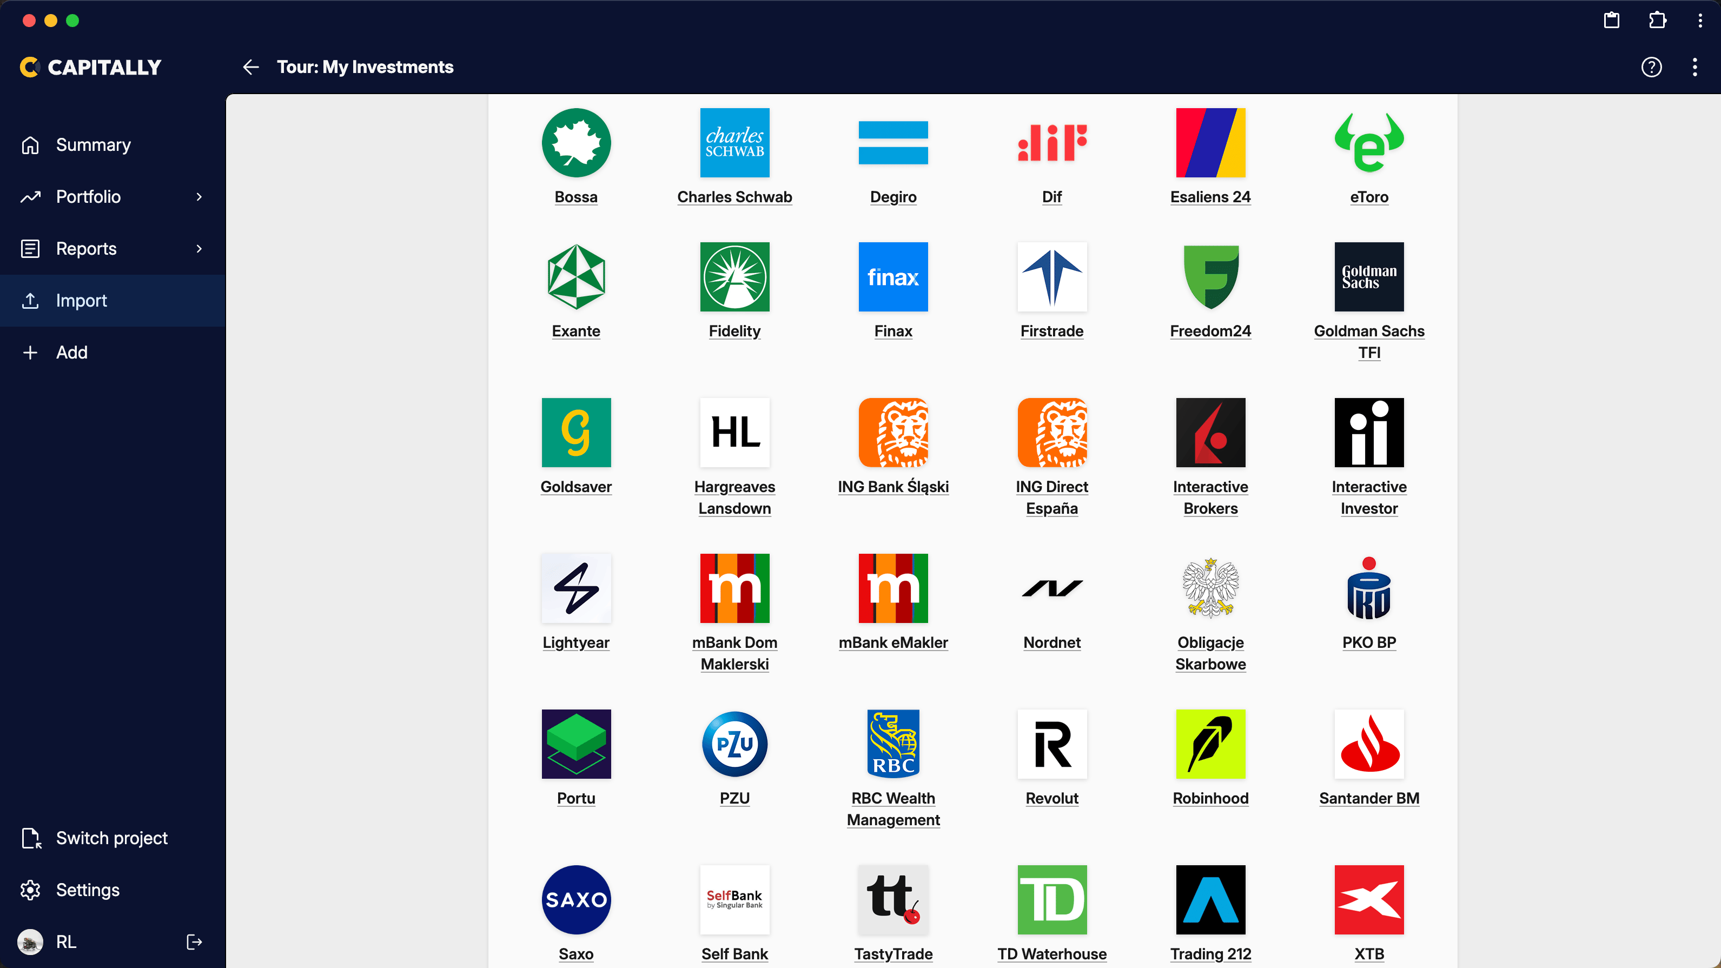The height and width of the screenshot is (968, 1721).
Task: Choose the Saxo round blue logo
Action: (x=576, y=900)
